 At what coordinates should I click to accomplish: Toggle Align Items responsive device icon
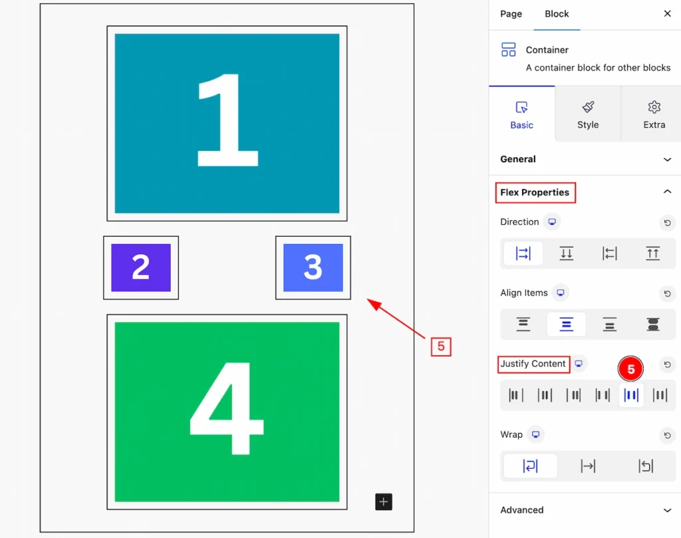point(560,293)
